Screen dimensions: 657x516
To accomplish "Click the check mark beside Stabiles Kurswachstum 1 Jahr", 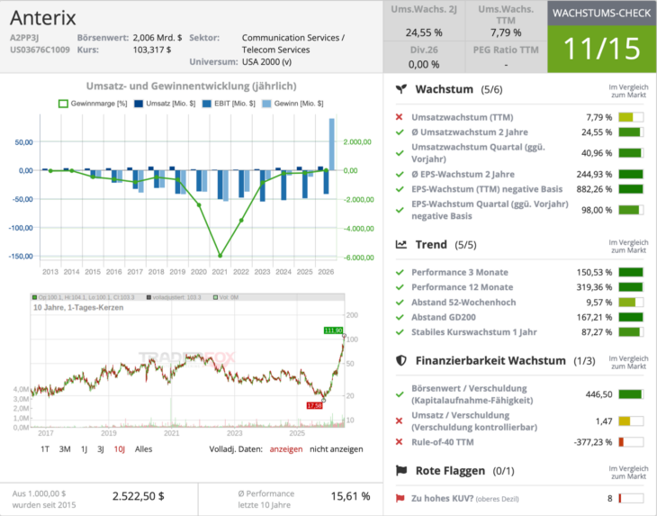I will (400, 332).
